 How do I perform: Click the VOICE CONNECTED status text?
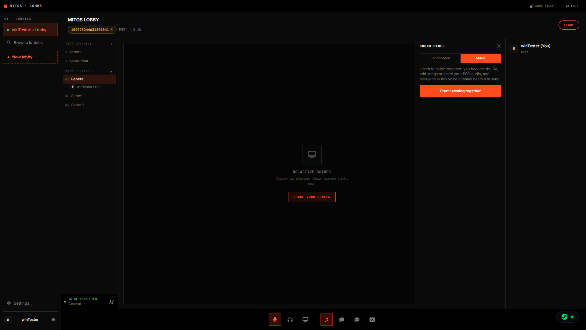82,299
